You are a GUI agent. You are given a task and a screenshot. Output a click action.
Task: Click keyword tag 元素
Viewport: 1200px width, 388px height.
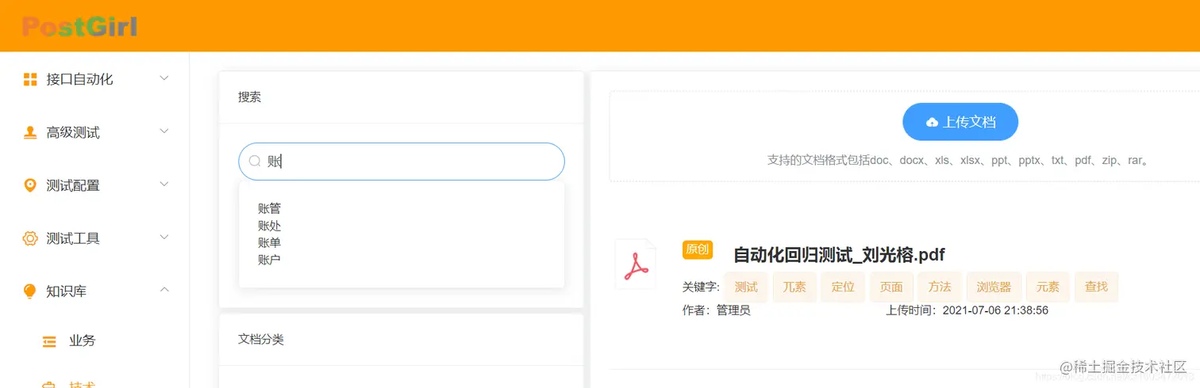1048,287
